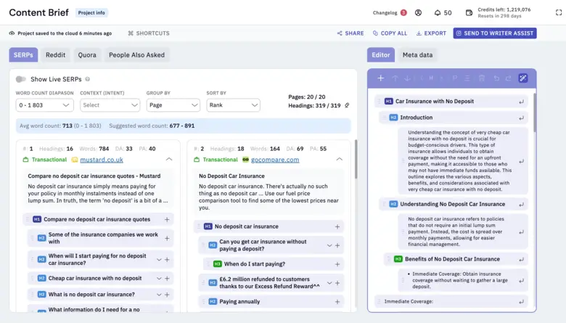Screen dimensions: 566x323
Task: Open the user account profile icon
Action: click(x=418, y=12)
